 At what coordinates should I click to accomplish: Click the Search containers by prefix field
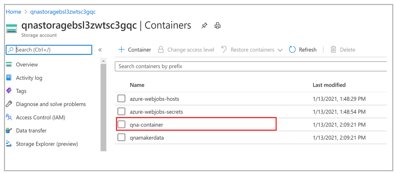pos(250,66)
